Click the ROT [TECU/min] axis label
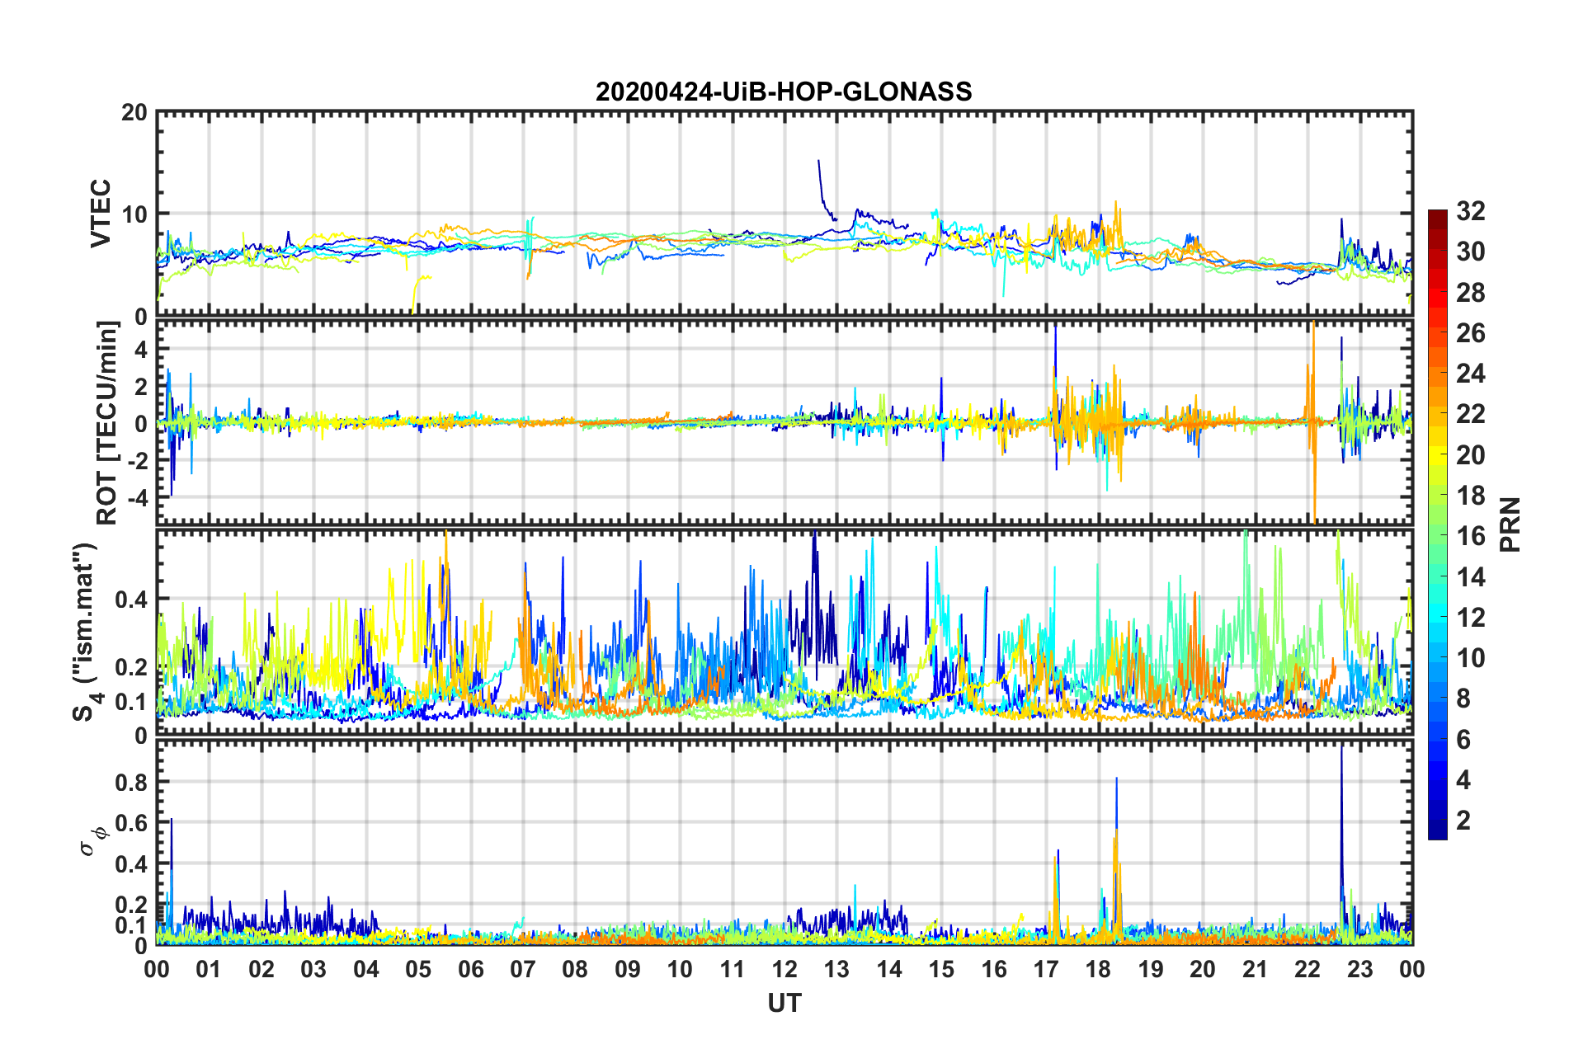 [107, 422]
